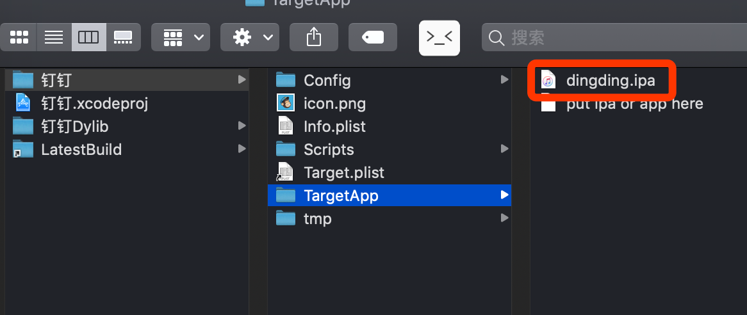Switch to icon view mode
Viewport: 747px width, 315px height.
pyautogui.click(x=19, y=37)
